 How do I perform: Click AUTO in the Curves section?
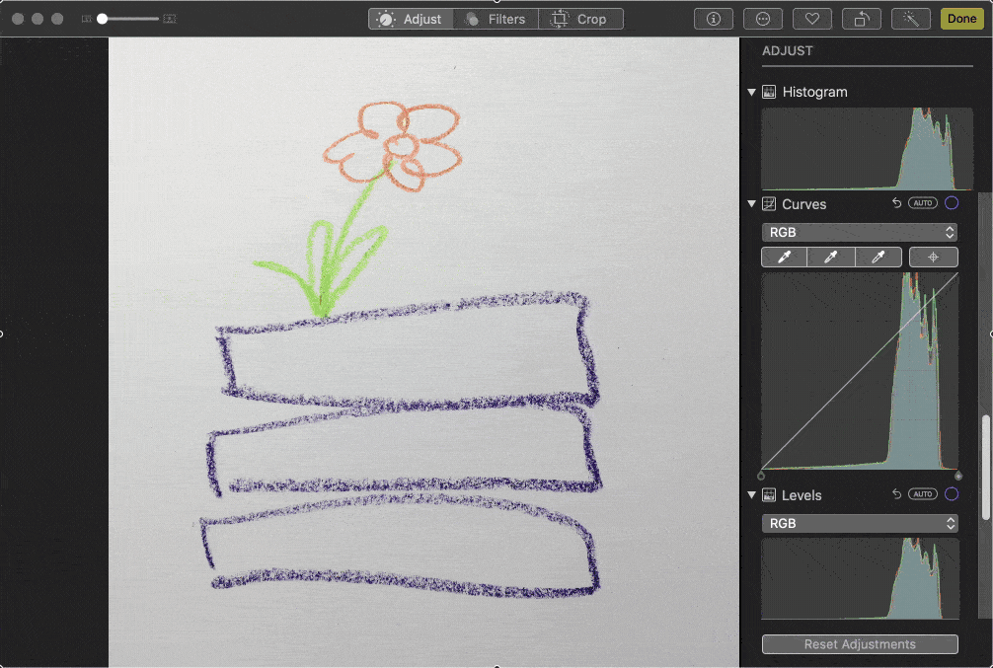(x=923, y=203)
